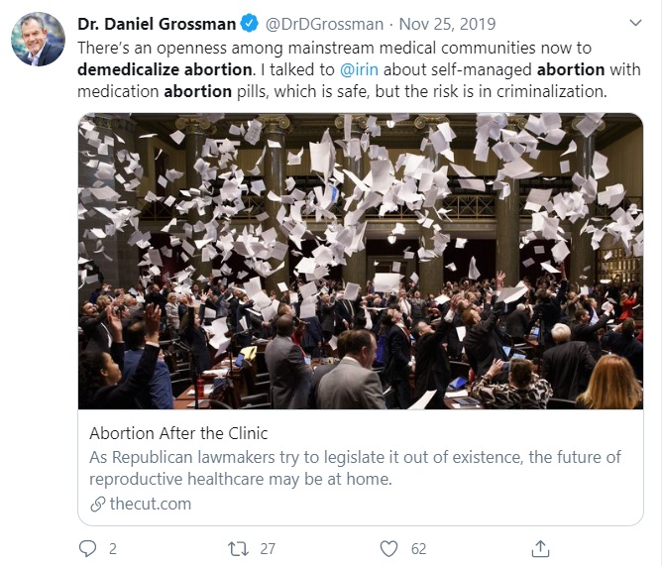
Task: Click the chain link icon beside thecut.com
Action: (x=96, y=504)
